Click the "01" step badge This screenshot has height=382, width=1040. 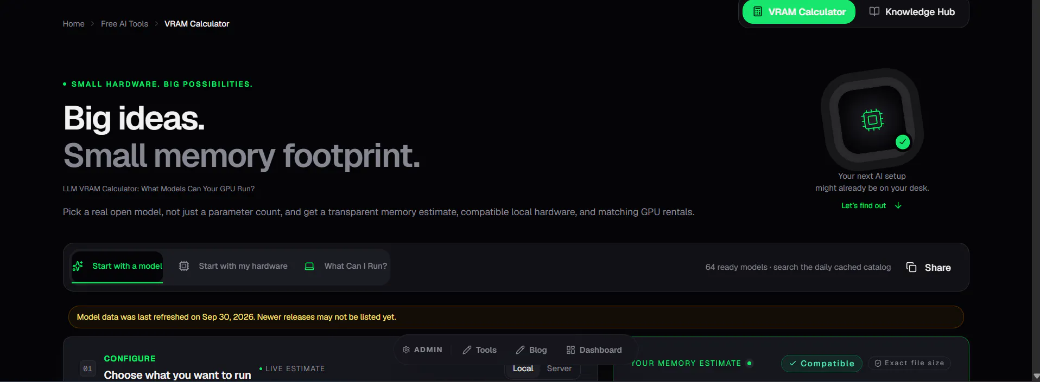coord(87,369)
